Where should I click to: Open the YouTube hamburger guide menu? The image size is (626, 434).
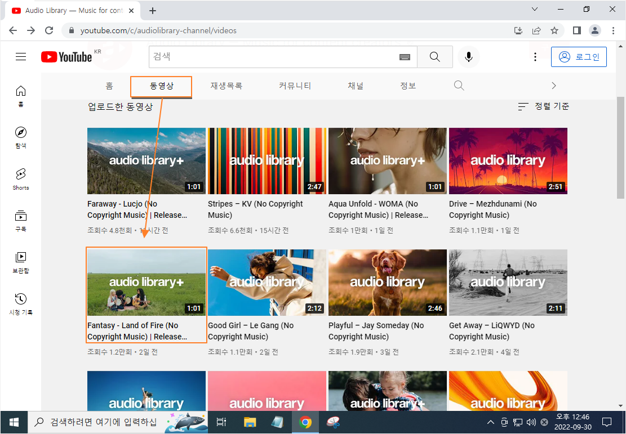pos(21,57)
